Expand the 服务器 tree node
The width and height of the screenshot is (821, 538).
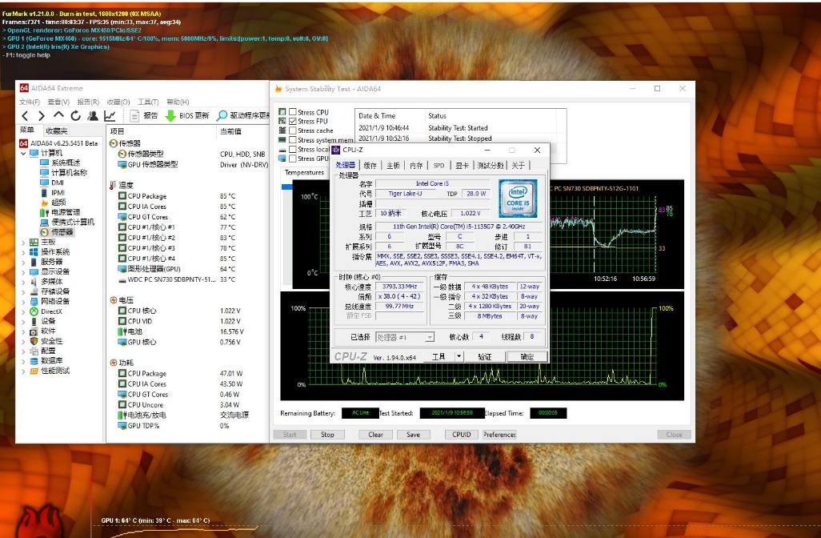[x=23, y=262]
